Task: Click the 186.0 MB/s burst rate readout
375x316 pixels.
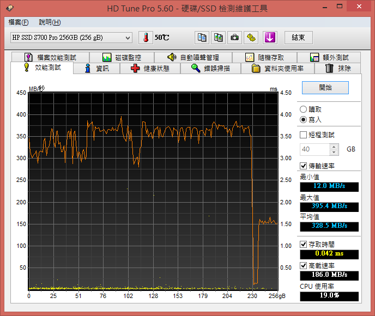Action: pyautogui.click(x=329, y=275)
